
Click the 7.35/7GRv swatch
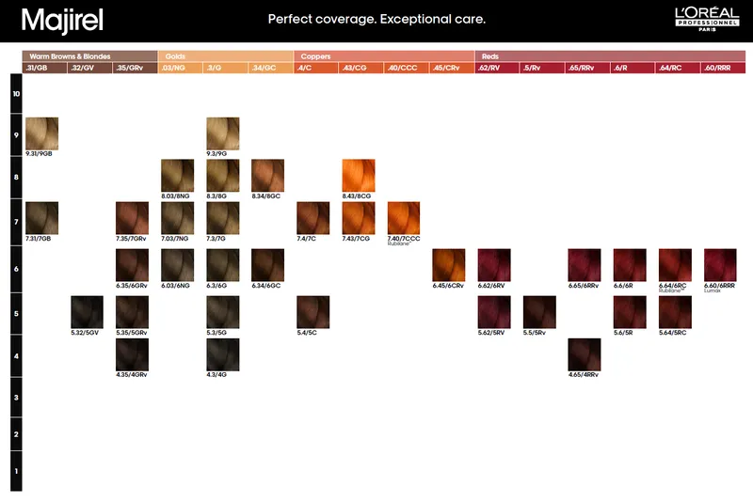pos(132,218)
